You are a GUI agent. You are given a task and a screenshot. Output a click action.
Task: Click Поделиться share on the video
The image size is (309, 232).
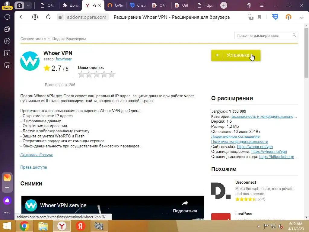pyautogui.click(x=185, y=207)
